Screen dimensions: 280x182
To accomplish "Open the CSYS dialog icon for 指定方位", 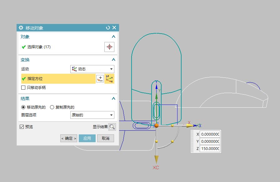I will coord(110,78).
